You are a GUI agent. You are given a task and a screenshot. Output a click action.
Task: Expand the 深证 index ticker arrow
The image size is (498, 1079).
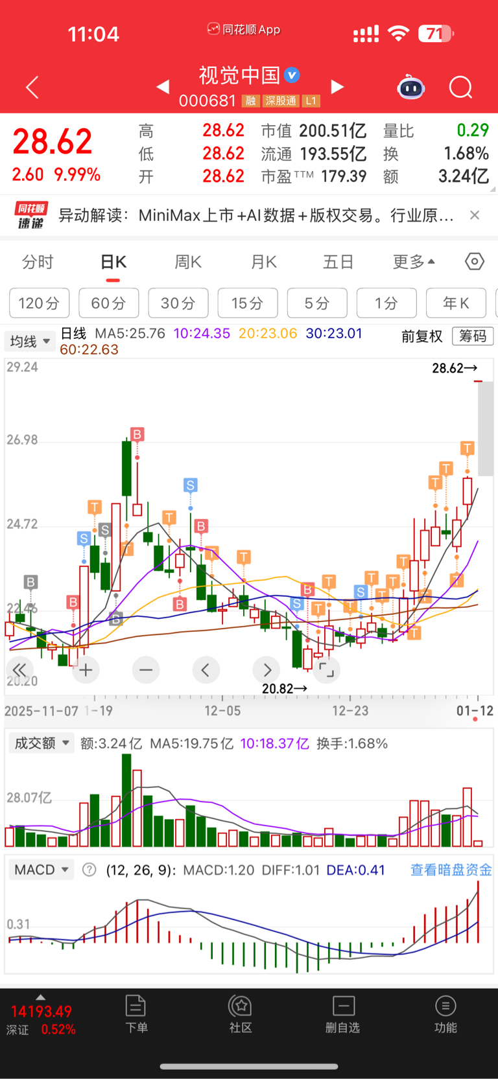(41, 997)
